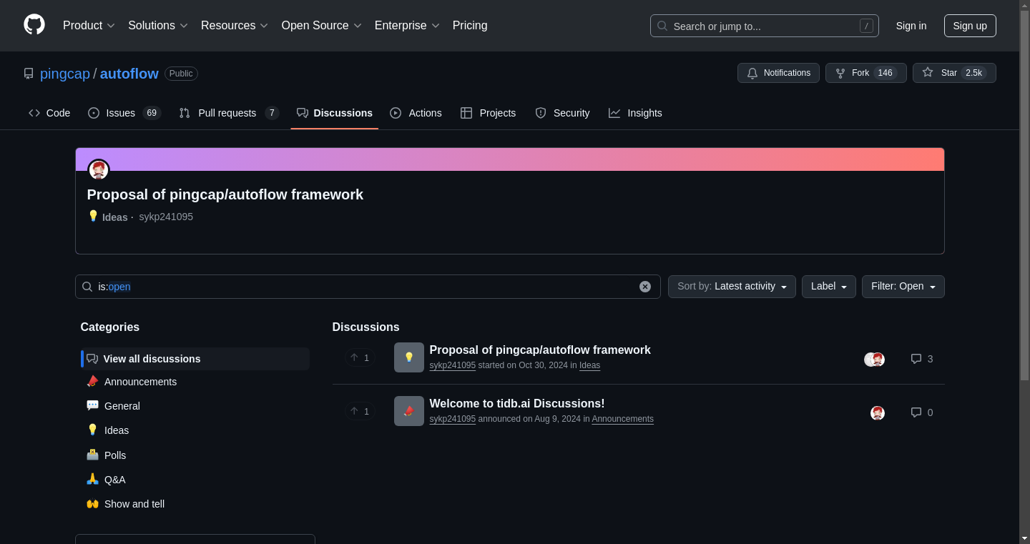Click Announcements link in Welcome row
Image resolution: width=1030 pixels, height=544 pixels.
622,419
